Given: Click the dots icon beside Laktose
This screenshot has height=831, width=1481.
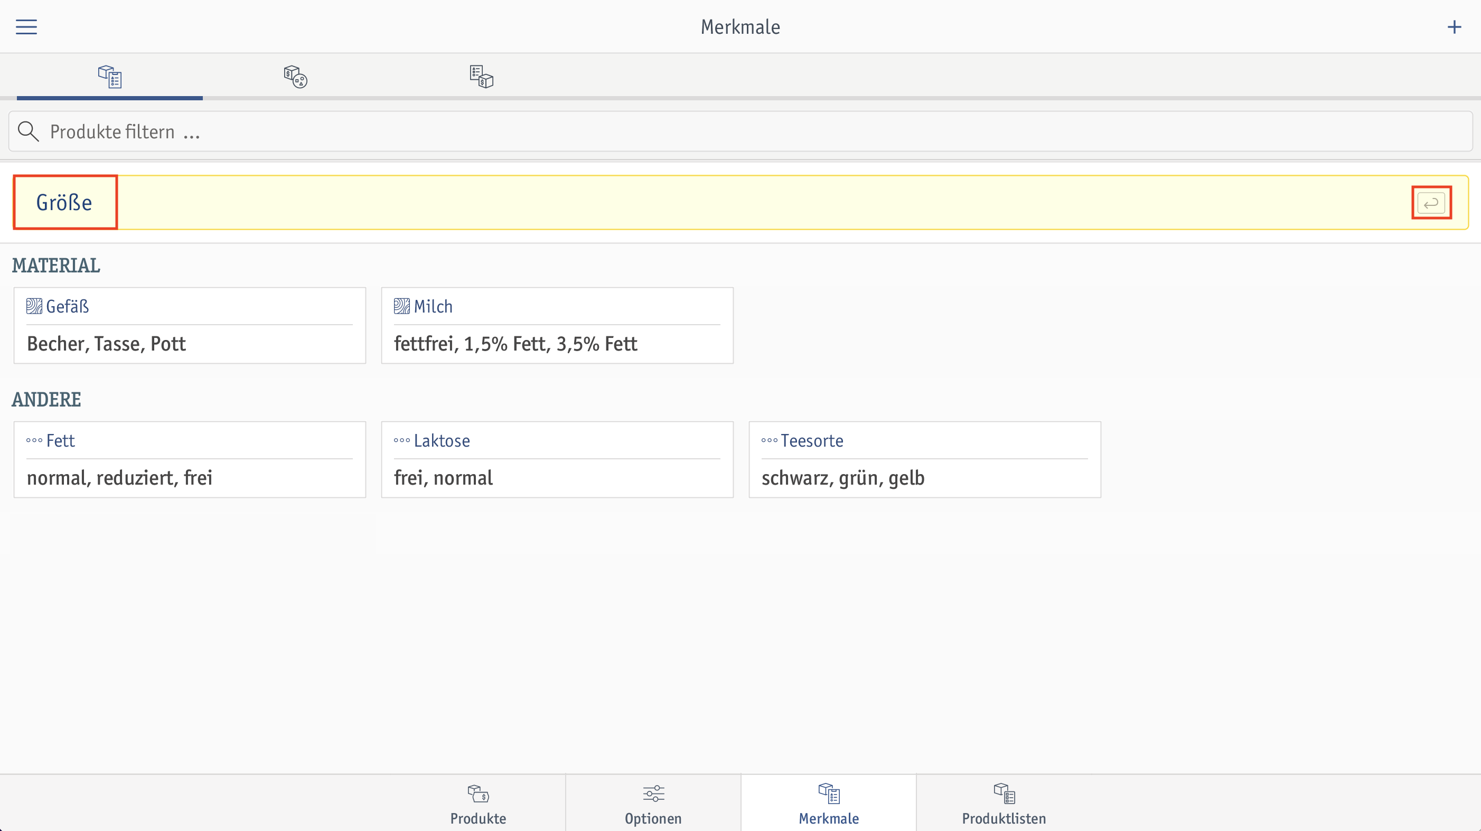Looking at the screenshot, I should coord(401,441).
